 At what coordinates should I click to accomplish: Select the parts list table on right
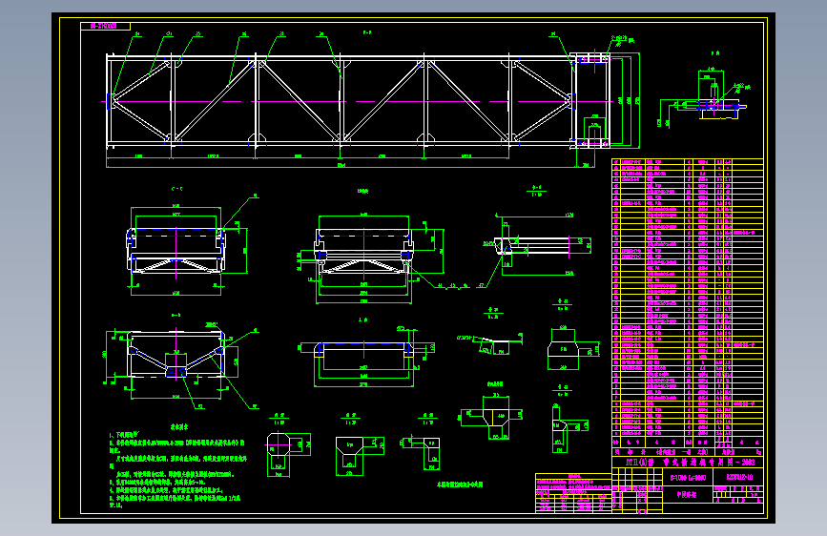point(687,303)
